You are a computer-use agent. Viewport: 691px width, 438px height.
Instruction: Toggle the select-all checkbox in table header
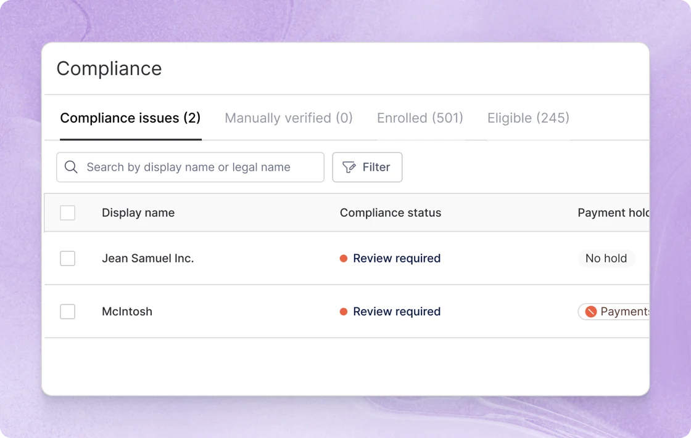coord(68,213)
